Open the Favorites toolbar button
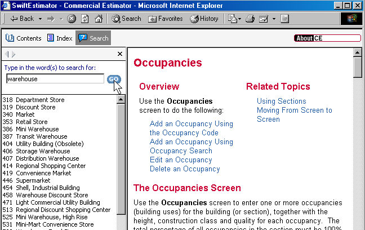Screen dimensions: 365x230 click(x=166, y=19)
